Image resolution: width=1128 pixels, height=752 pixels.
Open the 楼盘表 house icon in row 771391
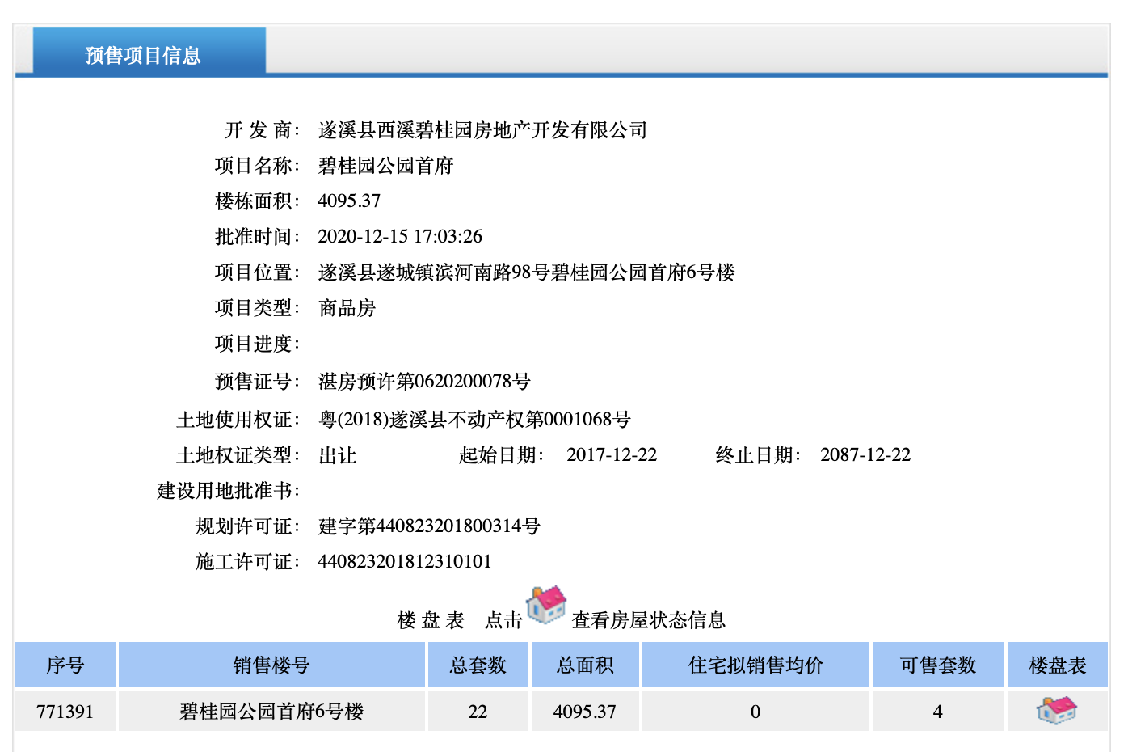coord(1057,710)
